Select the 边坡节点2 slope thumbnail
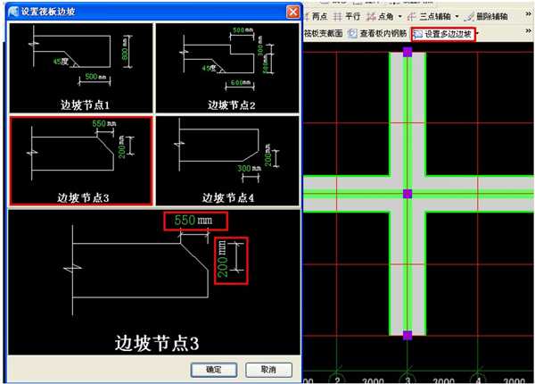 coord(227,68)
